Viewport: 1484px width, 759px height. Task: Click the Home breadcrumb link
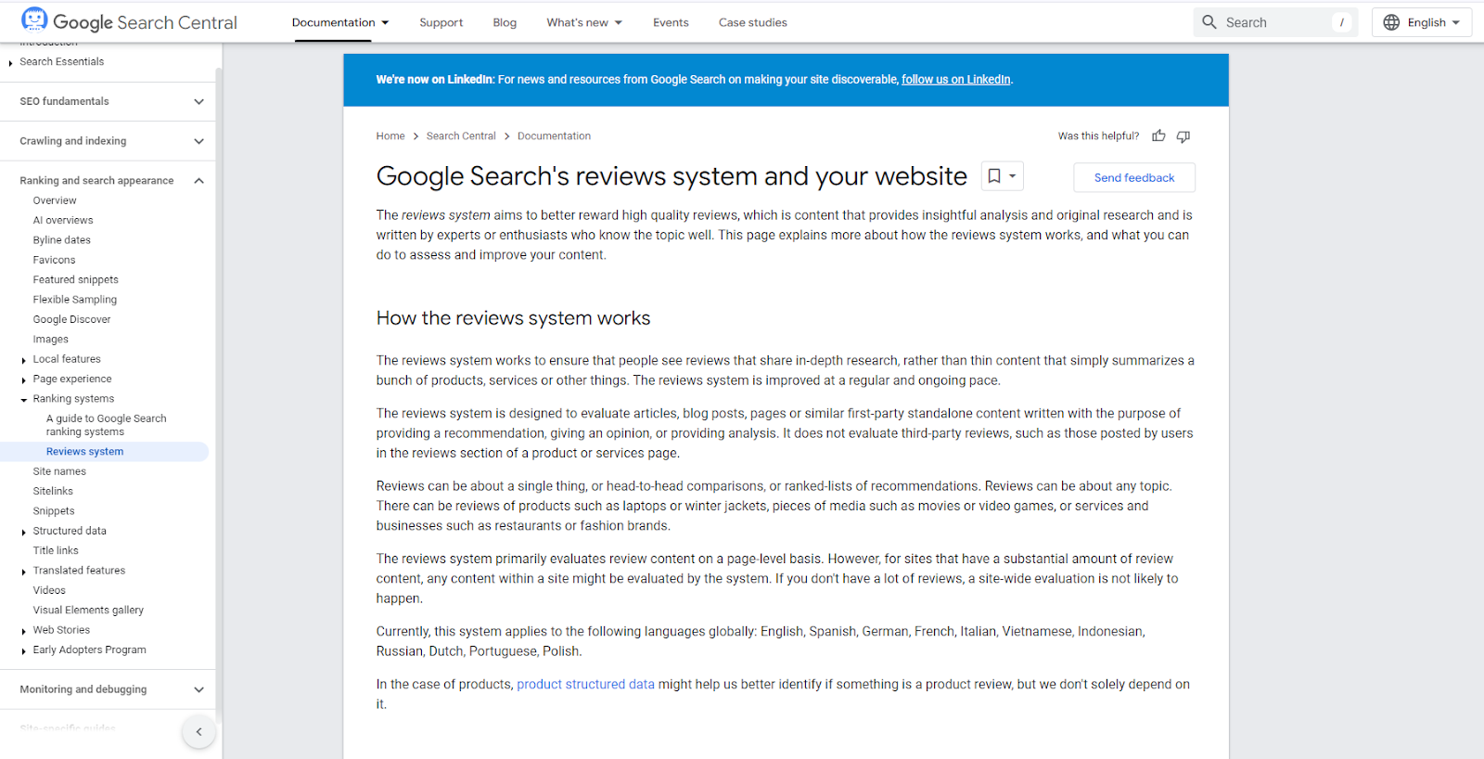click(x=390, y=136)
